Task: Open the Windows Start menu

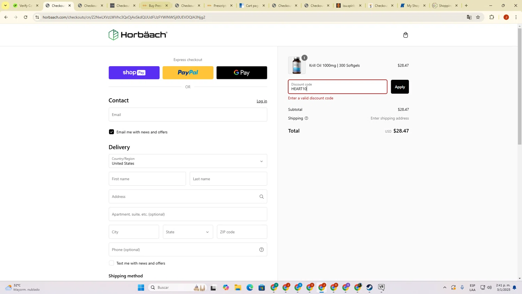Action: (141, 288)
